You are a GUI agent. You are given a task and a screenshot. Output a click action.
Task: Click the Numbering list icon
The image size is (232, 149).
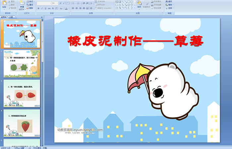[79, 3]
